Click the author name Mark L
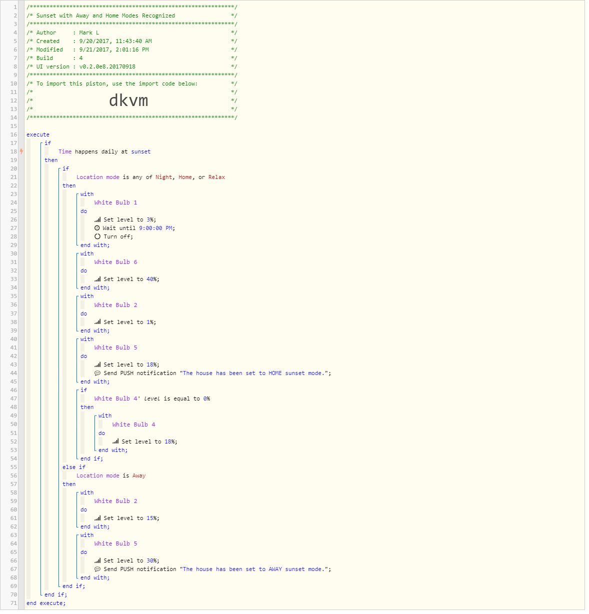The height and width of the screenshot is (614, 589). pyautogui.click(x=89, y=32)
